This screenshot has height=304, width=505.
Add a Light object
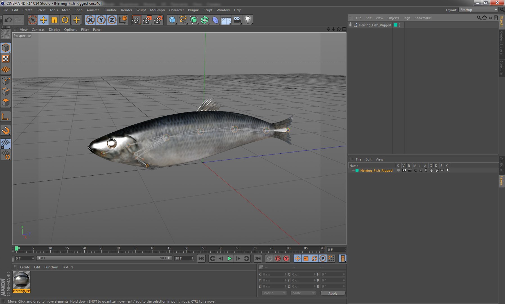(x=248, y=20)
